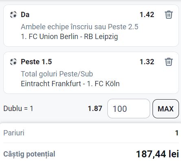Select the Peste 1.5 bet title
This screenshot has width=181, height=161.
tap(36, 62)
